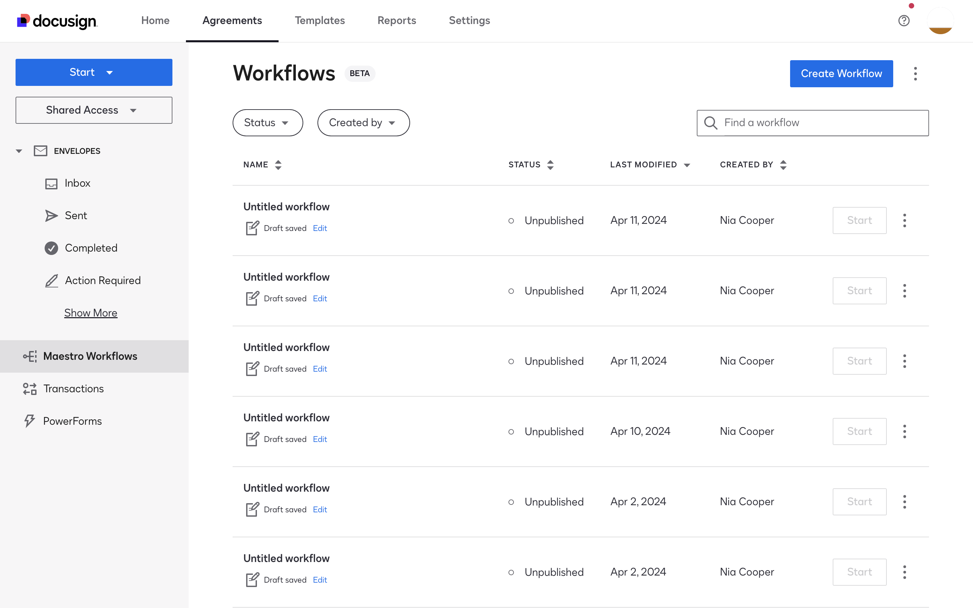Open PowerForms in the sidebar
This screenshot has height=608, width=973.
pos(72,421)
